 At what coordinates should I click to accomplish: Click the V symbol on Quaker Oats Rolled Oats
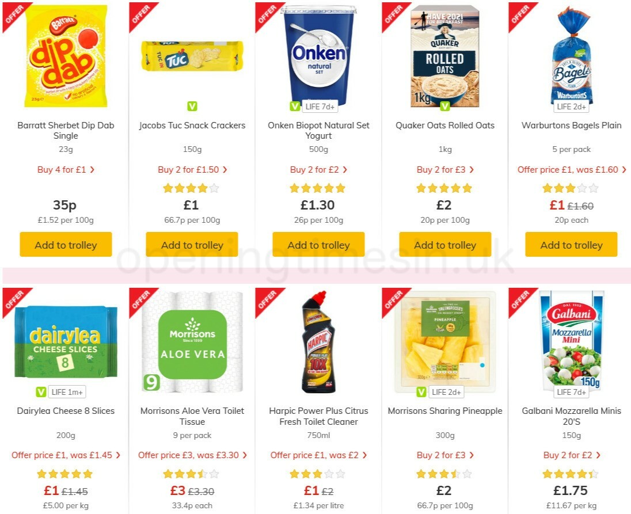(444, 106)
